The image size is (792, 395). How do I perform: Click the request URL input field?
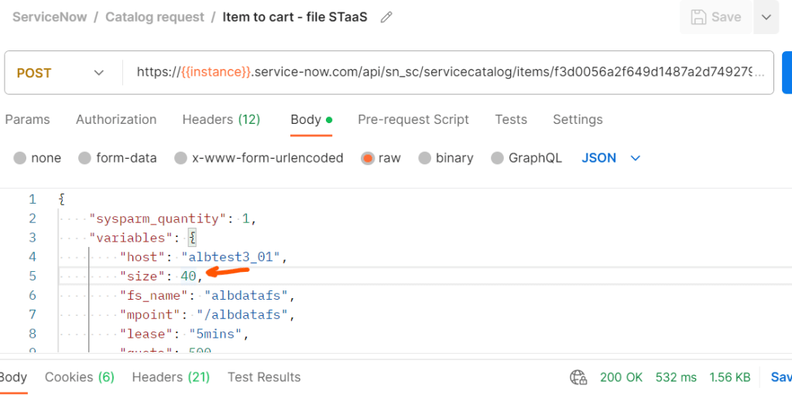point(449,73)
